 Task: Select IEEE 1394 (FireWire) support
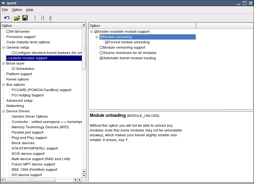click(x=34, y=170)
